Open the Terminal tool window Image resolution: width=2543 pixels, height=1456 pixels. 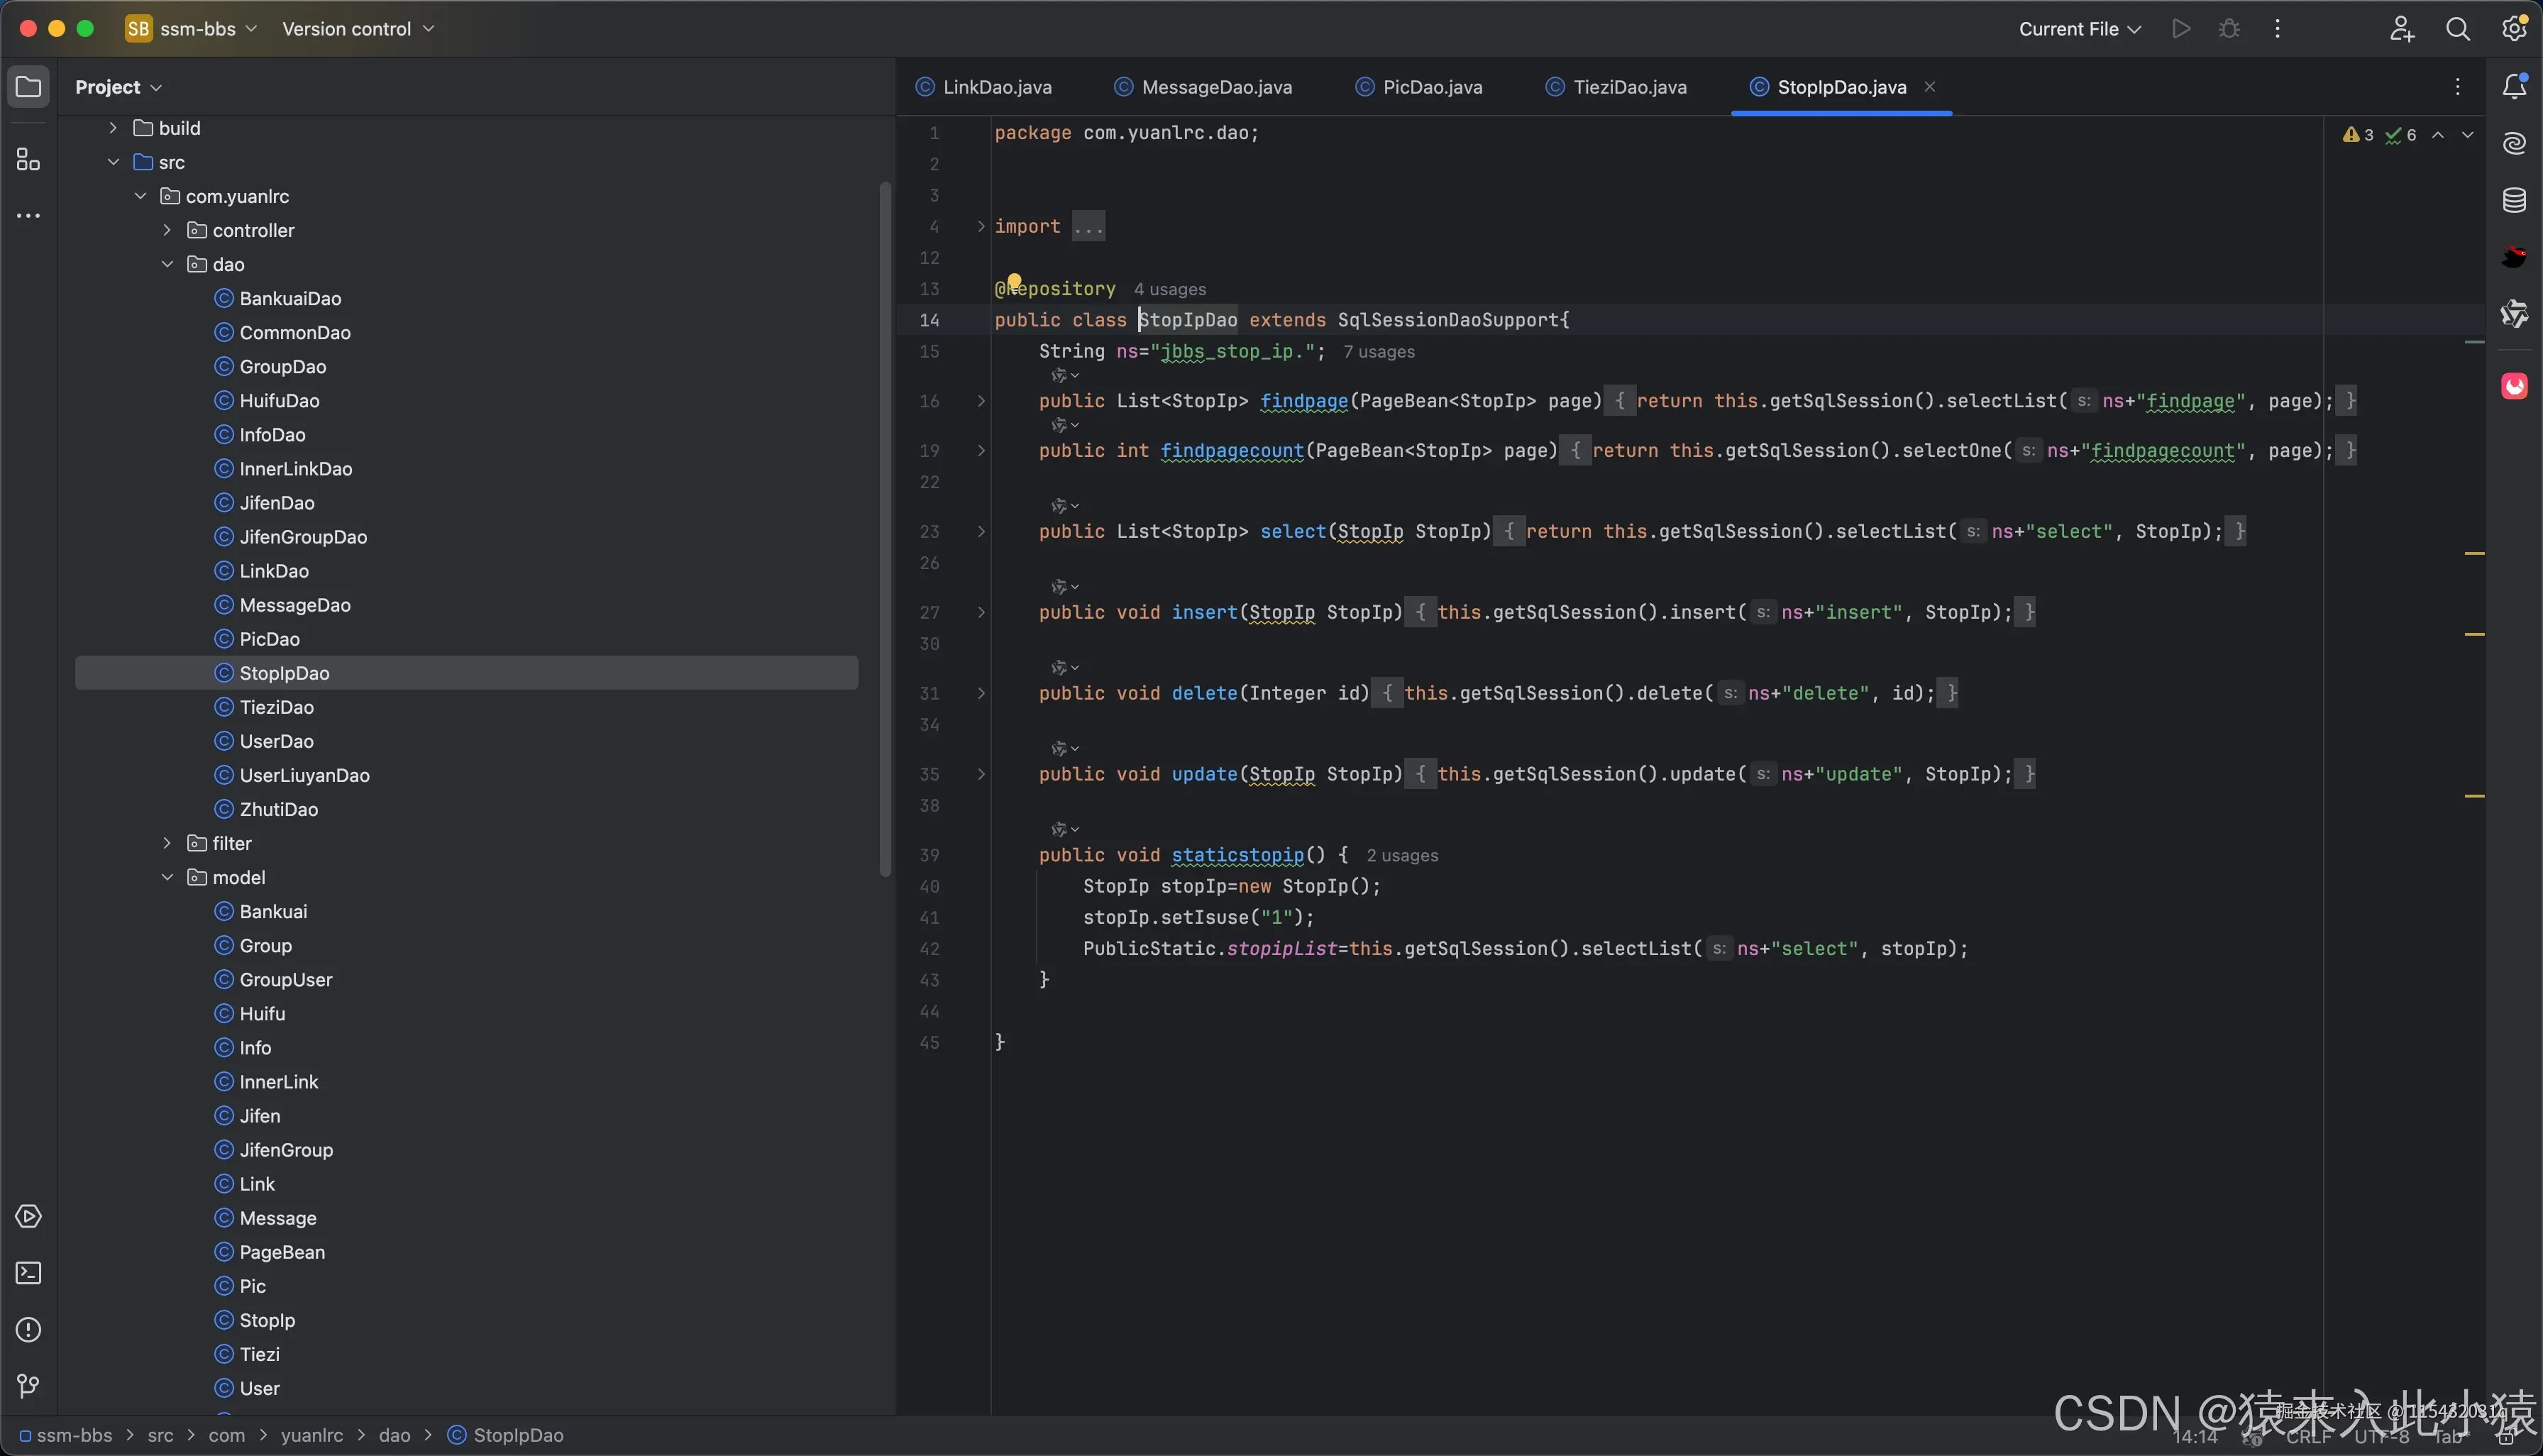pyautogui.click(x=28, y=1273)
